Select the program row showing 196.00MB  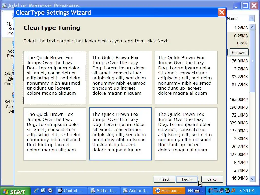[x=238, y=107]
